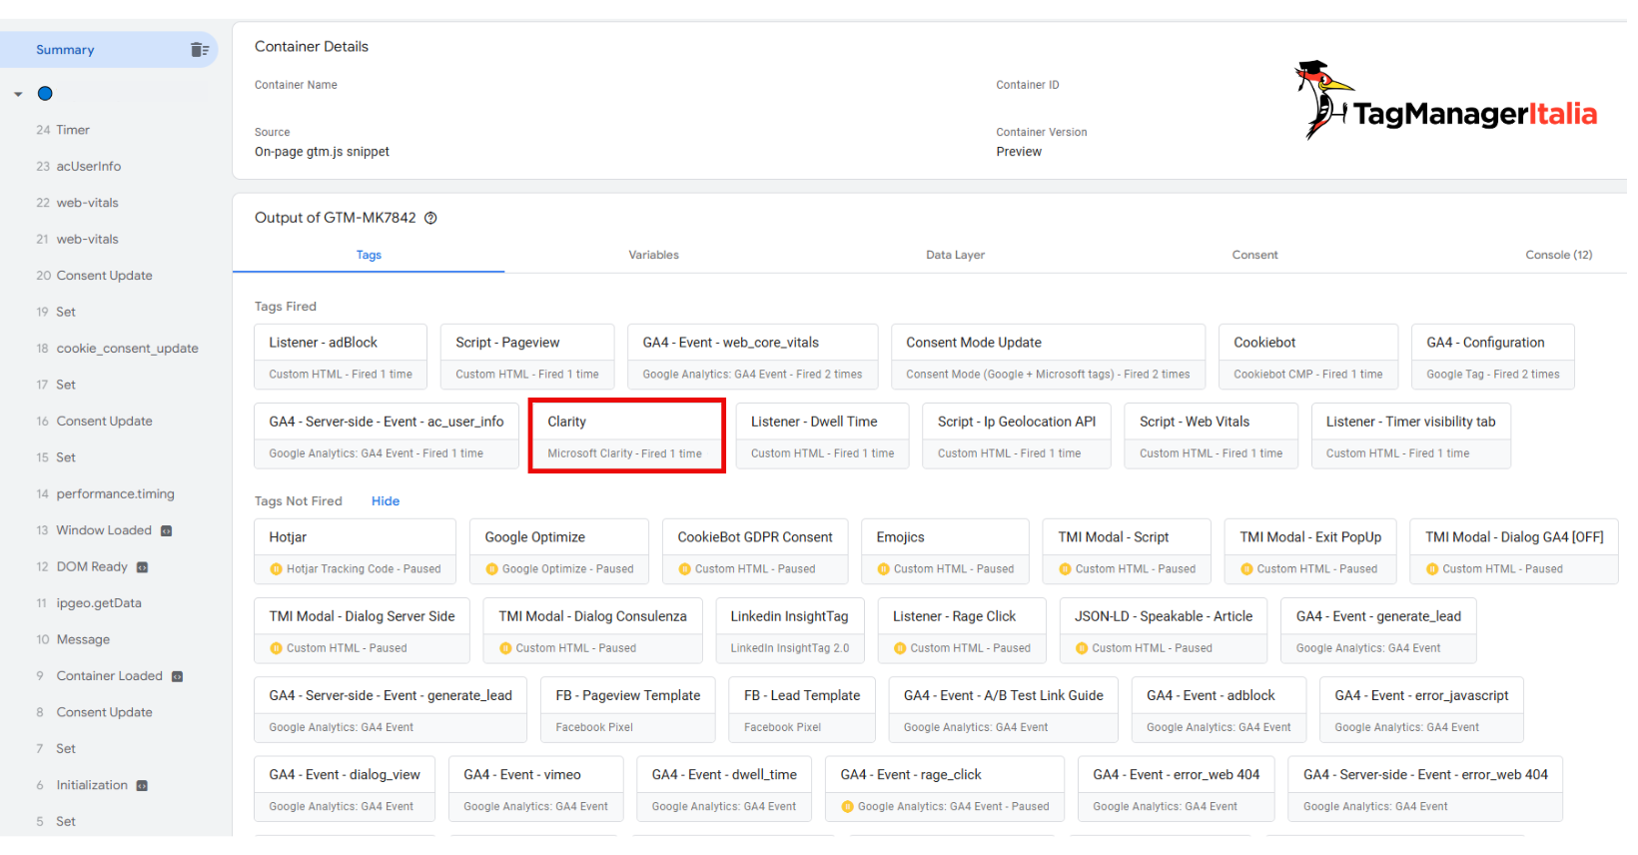Open the Clarity tag card
Screen dimensions: 1638x855
pos(626,436)
